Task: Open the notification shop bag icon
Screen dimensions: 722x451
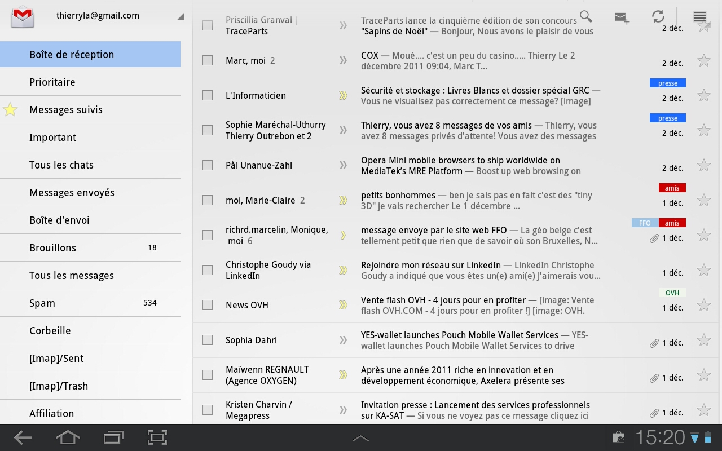Action: (x=619, y=437)
